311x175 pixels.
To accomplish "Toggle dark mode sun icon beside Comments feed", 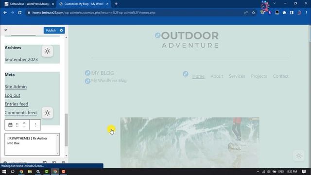I will point(47,113).
